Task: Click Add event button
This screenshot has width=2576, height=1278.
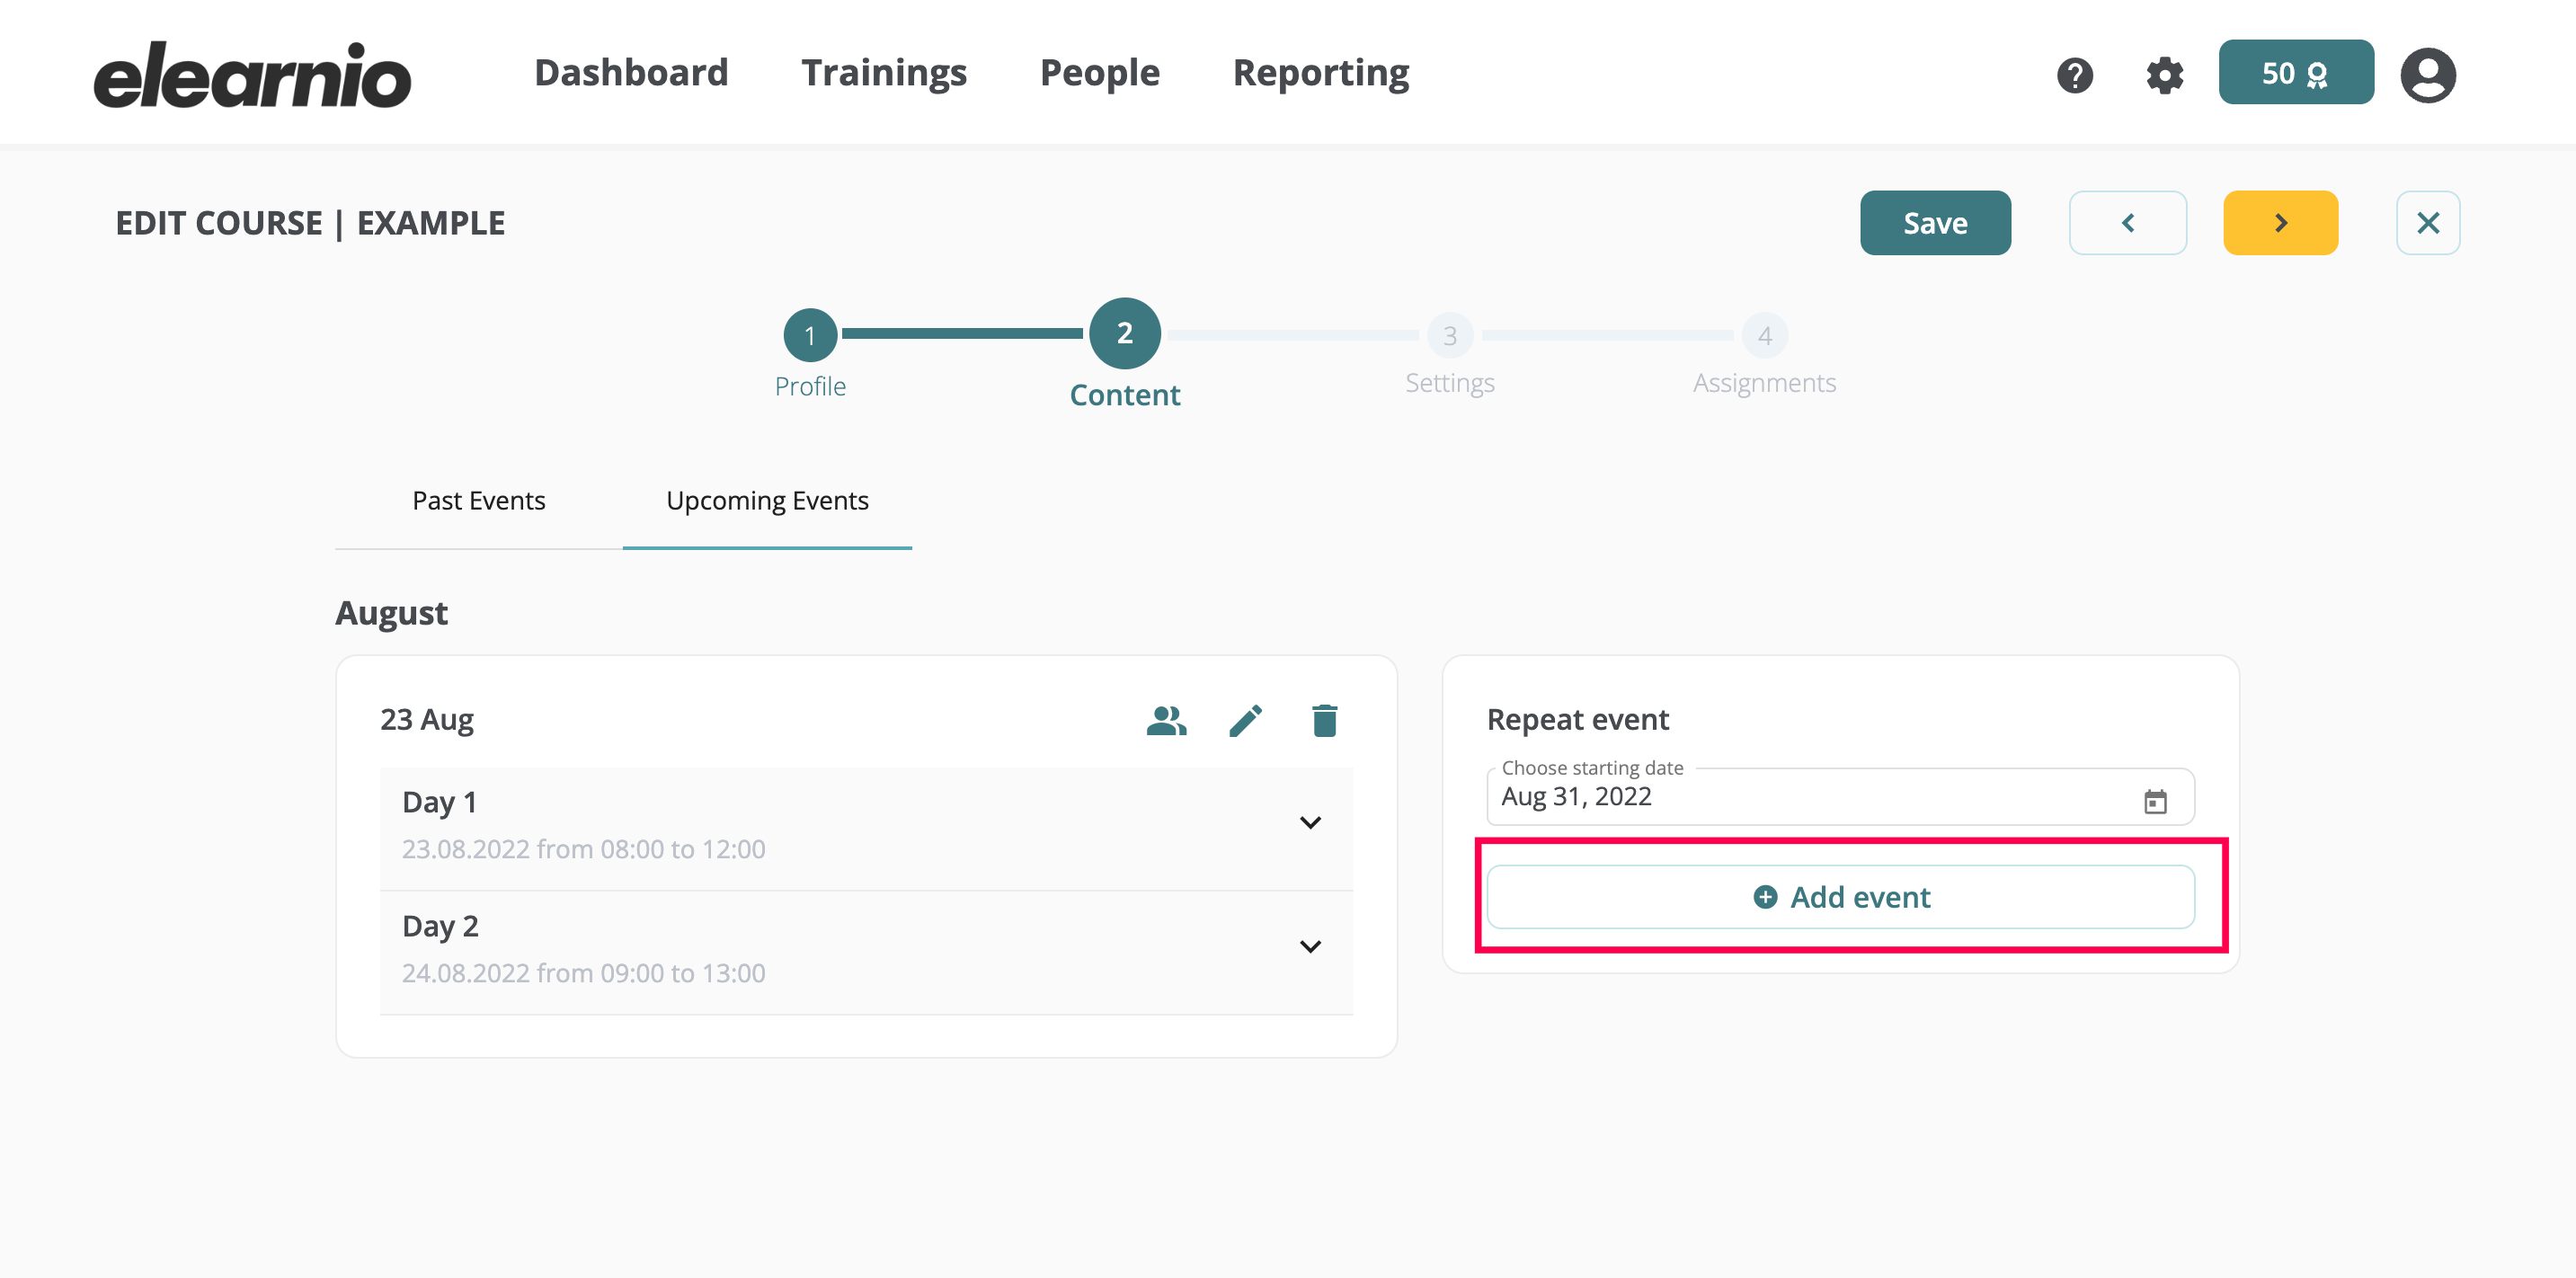Action: (1840, 897)
